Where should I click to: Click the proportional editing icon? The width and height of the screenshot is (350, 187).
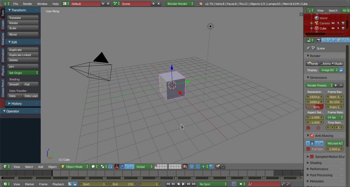coord(191,166)
